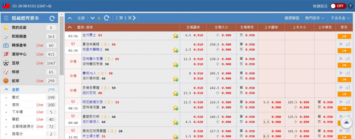
Task: Select 主客隊總得分 sub-item
Action: 29,126
